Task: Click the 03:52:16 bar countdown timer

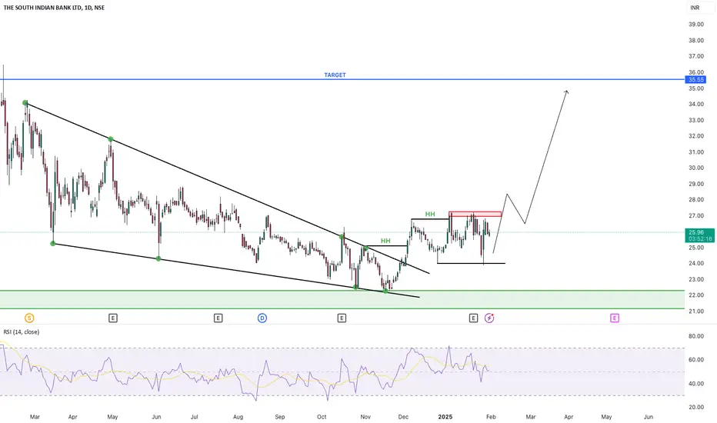Action: 700,239
